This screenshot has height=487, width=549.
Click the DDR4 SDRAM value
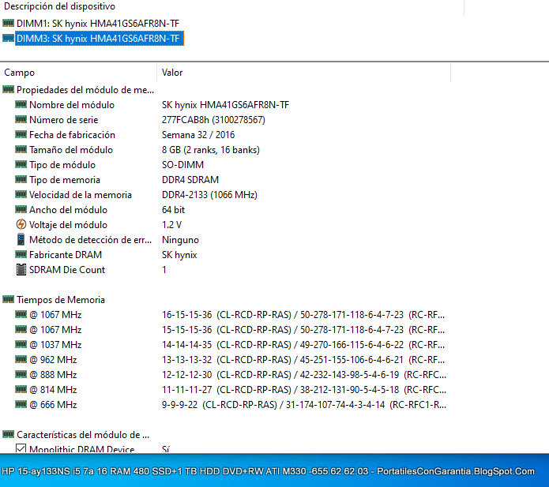190,180
